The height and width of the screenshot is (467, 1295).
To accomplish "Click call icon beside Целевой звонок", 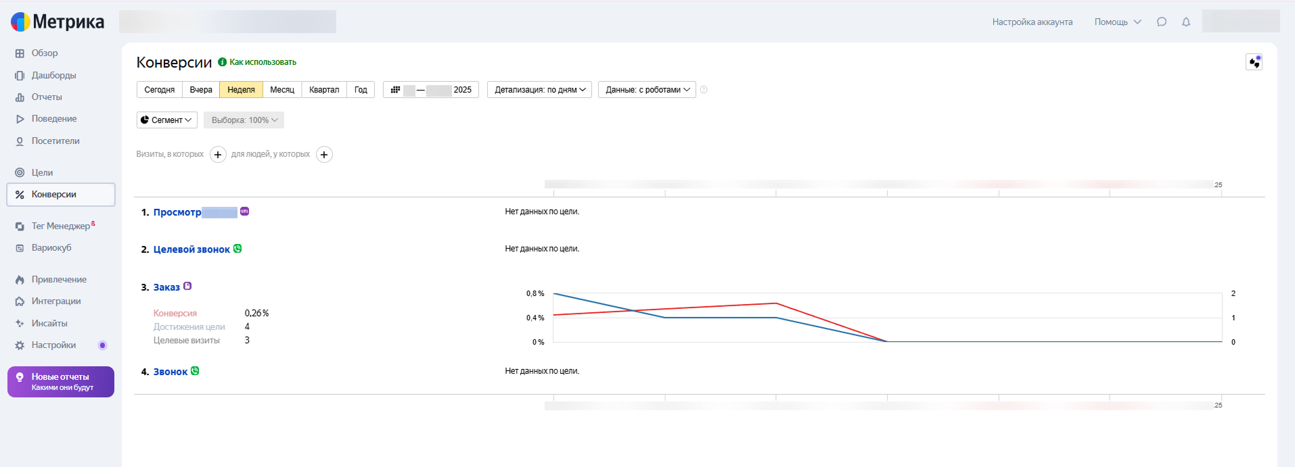I will (x=237, y=249).
